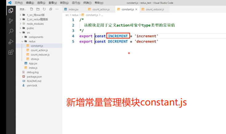Open the Explorer view in the activity bar
Screen dimensions: 226x134
pos(11,10)
